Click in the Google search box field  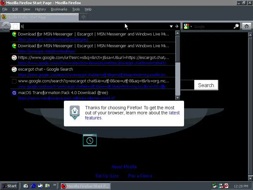[213, 27]
